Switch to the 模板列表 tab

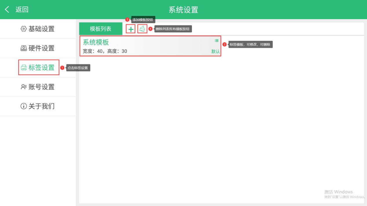pos(101,29)
